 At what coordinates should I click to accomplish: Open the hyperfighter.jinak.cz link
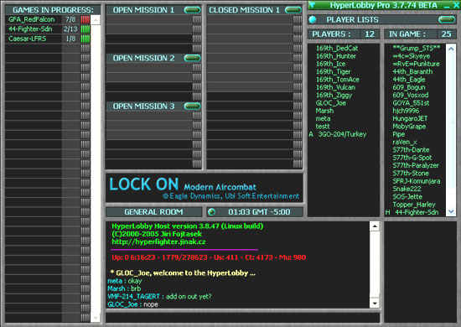(158, 241)
